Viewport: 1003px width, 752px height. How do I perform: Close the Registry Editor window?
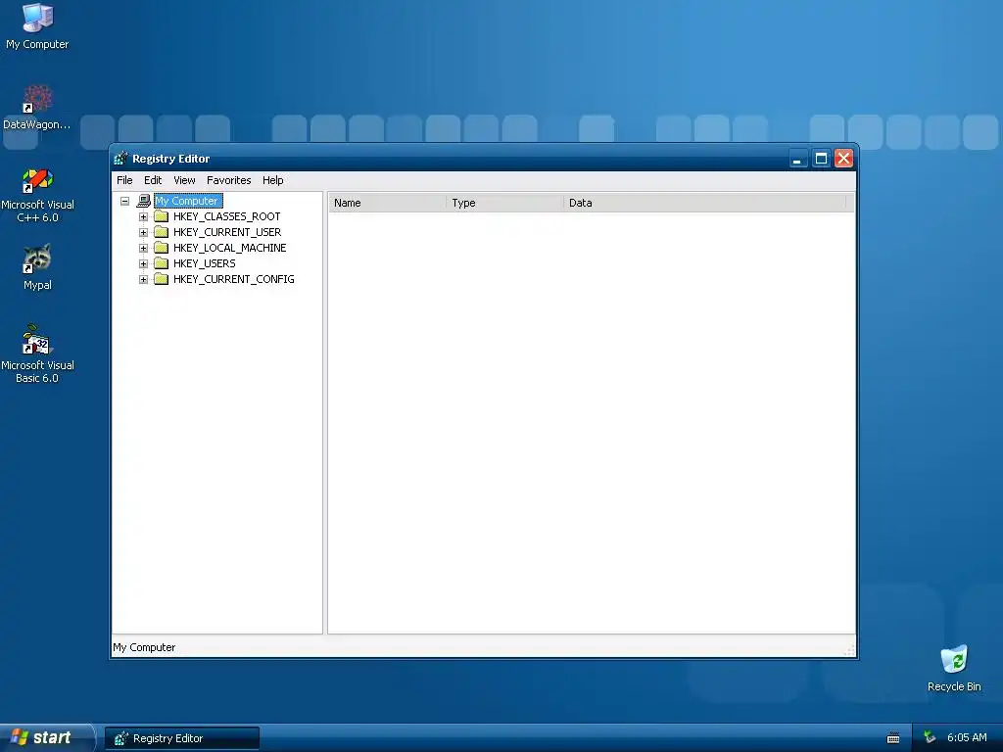coord(843,159)
